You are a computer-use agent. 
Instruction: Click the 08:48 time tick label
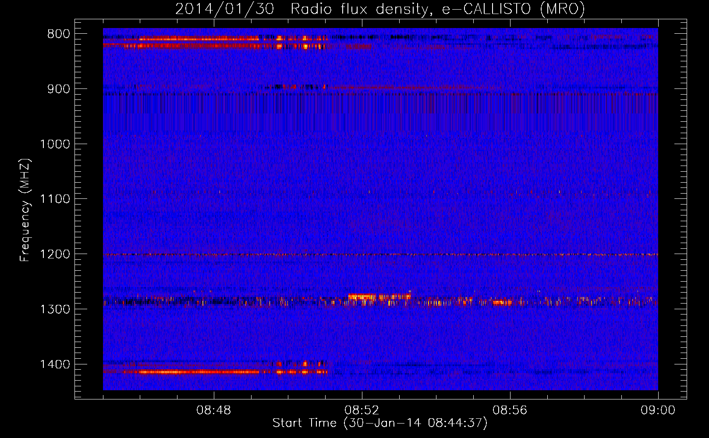tap(214, 410)
